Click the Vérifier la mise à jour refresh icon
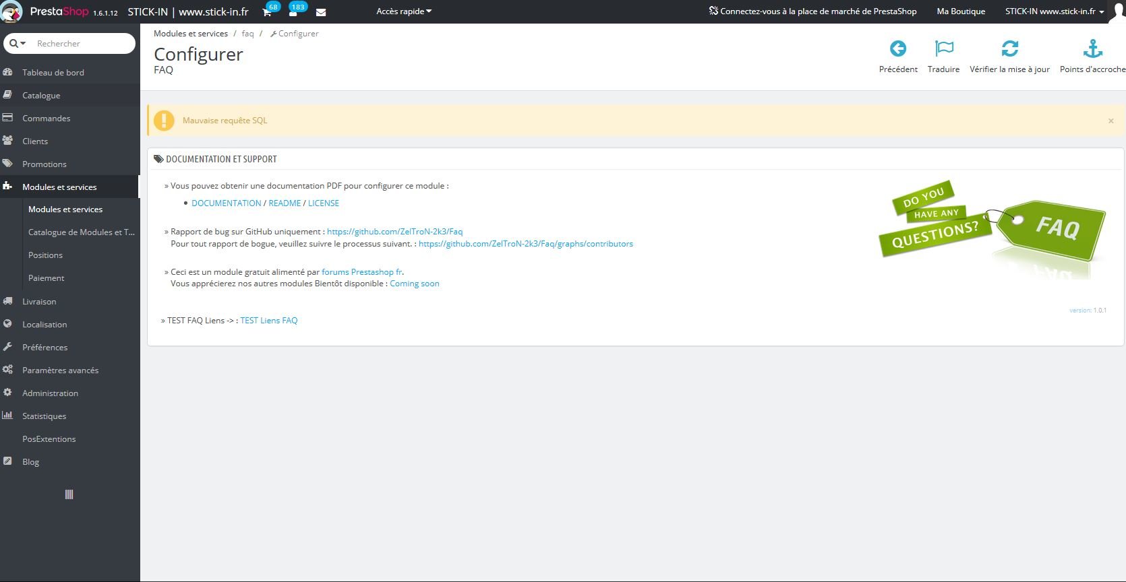Screen dimensions: 1126x582 (1009, 48)
